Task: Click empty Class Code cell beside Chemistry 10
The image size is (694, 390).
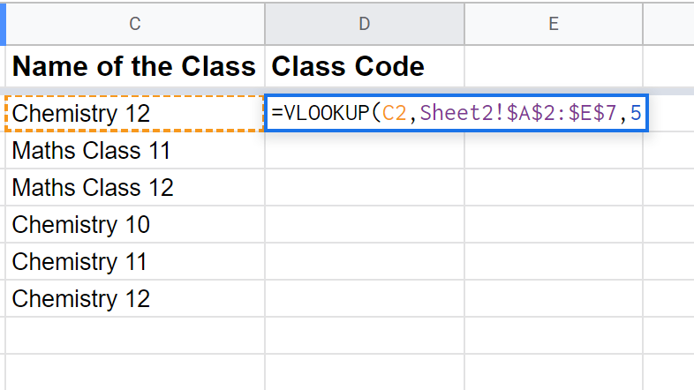Action: pyautogui.click(x=365, y=225)
